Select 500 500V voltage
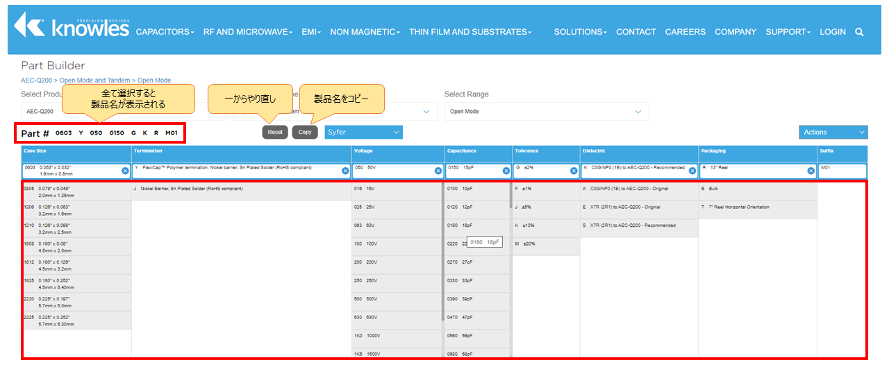The image size is (889, 367). click(397, 302)
